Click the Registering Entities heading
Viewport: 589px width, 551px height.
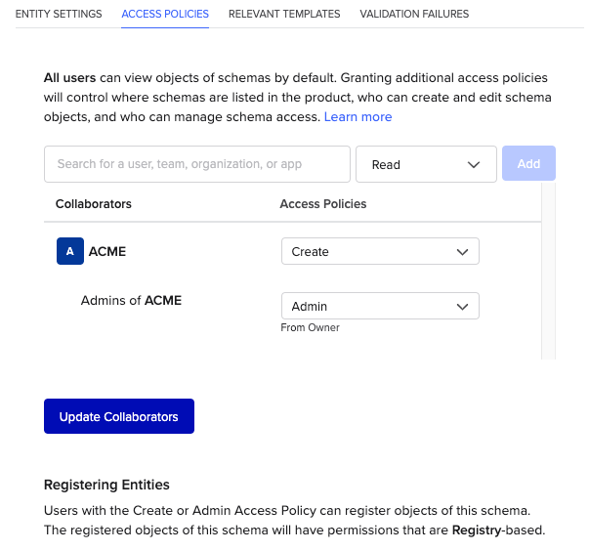(106, 485)
